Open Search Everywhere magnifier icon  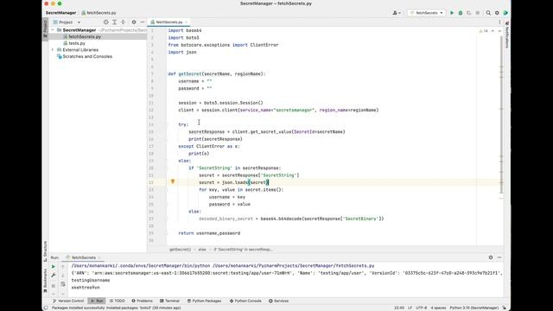[x=488, y=13]
